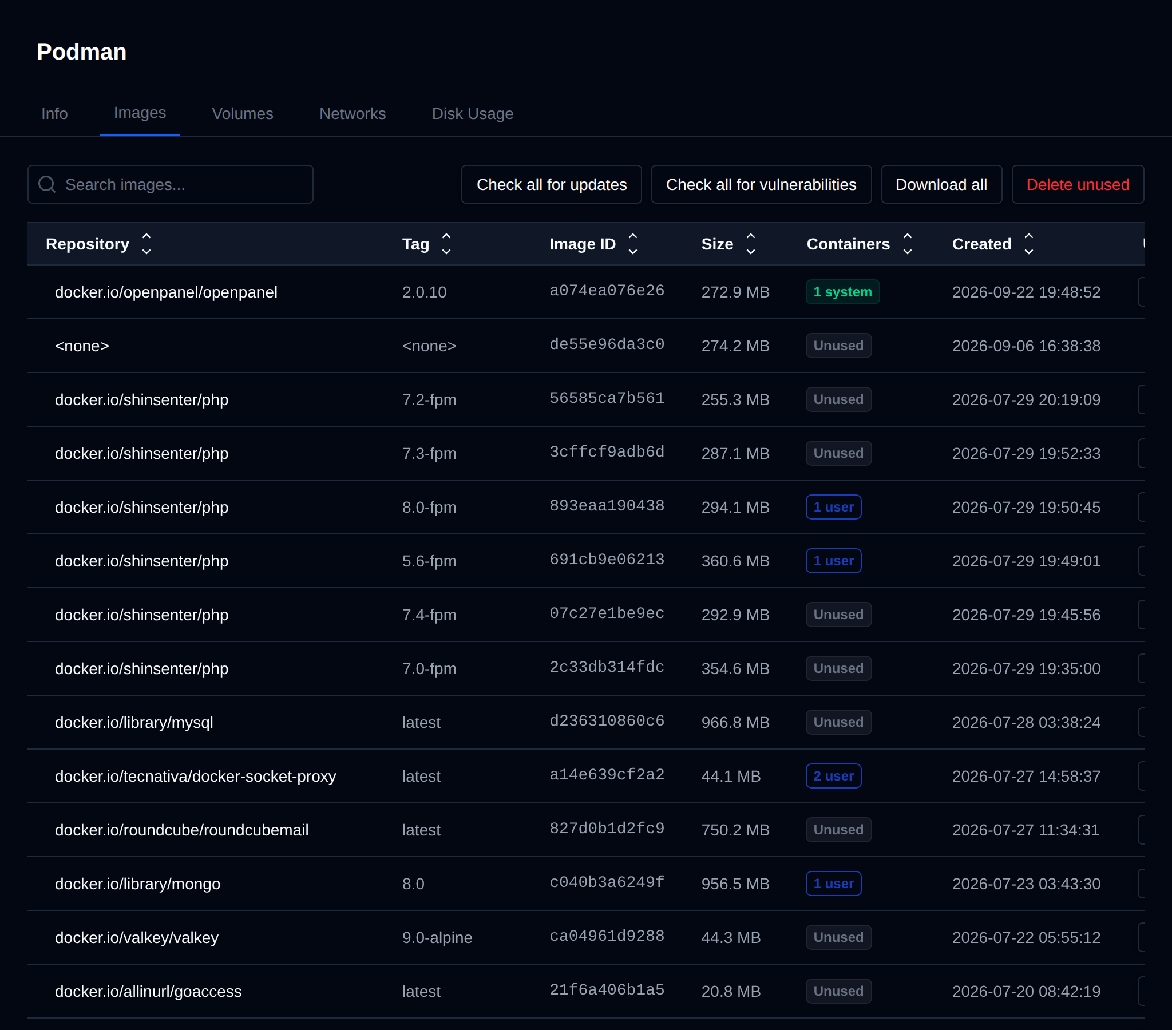Click the 9.0-alpine tag
This screenshot has width=1172, height=1030.
coord(437,937)
